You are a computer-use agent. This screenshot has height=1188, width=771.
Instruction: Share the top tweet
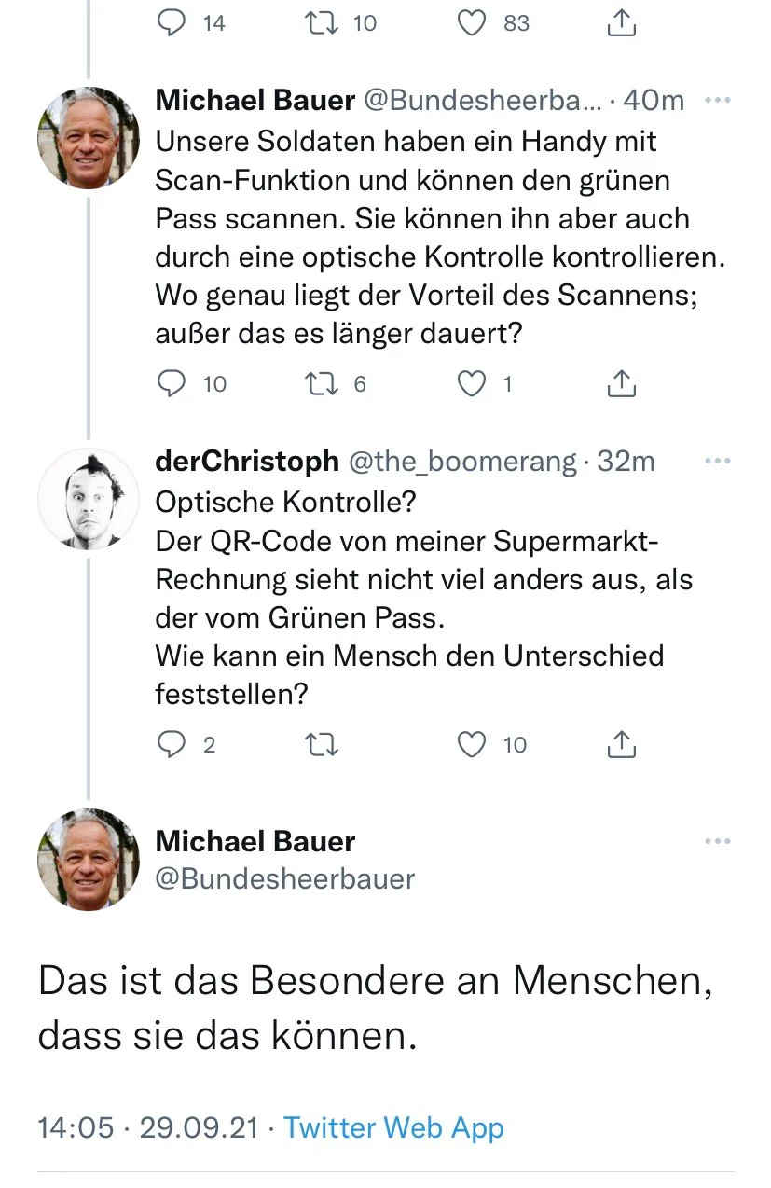(622, 23)
